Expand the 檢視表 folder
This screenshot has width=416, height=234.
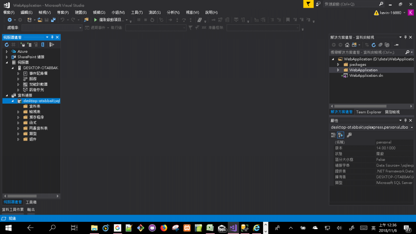(x=18, y=112)
